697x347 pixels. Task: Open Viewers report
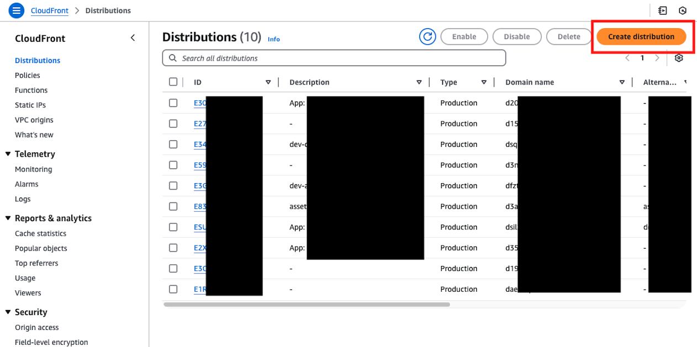(28, 293)
